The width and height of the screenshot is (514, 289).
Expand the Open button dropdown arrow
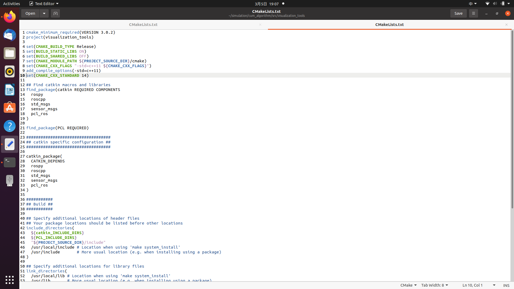click(44, 13)
